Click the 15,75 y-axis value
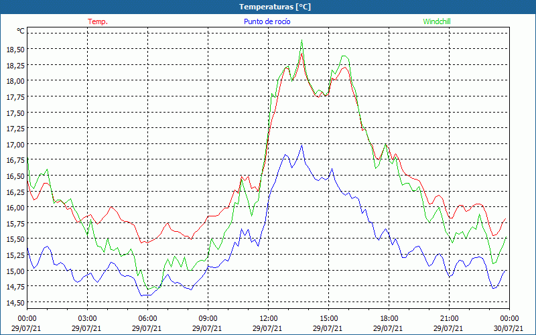Viewport: 536px width, 335px height. point(15,224)
